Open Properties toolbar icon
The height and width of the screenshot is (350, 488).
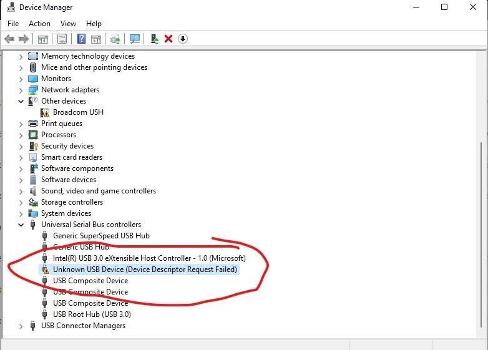coord(62,39)
